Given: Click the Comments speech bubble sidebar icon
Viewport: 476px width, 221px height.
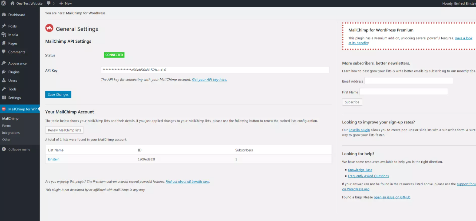Looking at the screenshot, I should 4,52.
